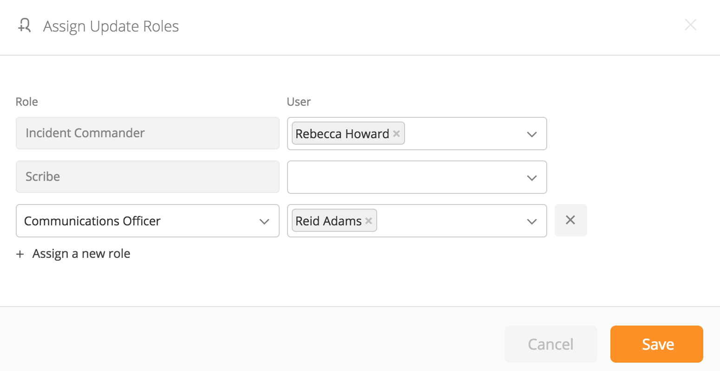Click the Assign a new role link
Image resolution: width=720 pixels, height=371 pixels.
click(x=81, y=254)
